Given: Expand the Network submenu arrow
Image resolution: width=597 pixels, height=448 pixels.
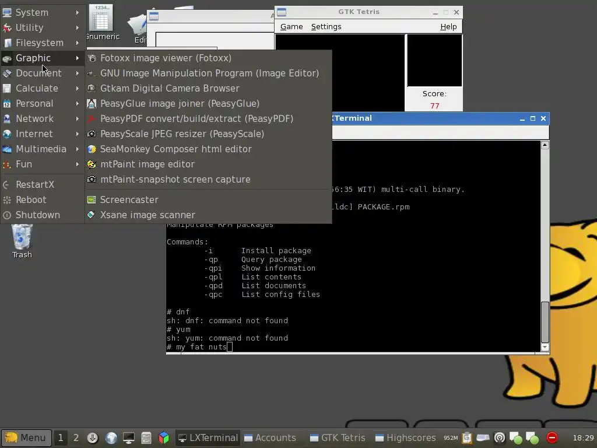Looking at the screenshot, I should click(x=78, y=119).
